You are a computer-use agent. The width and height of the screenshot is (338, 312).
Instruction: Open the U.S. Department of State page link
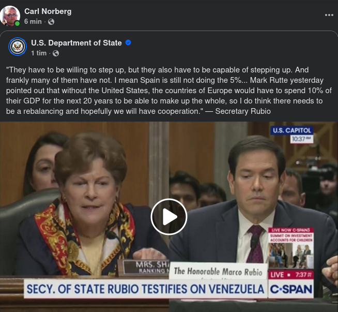[x=76, y=43]
